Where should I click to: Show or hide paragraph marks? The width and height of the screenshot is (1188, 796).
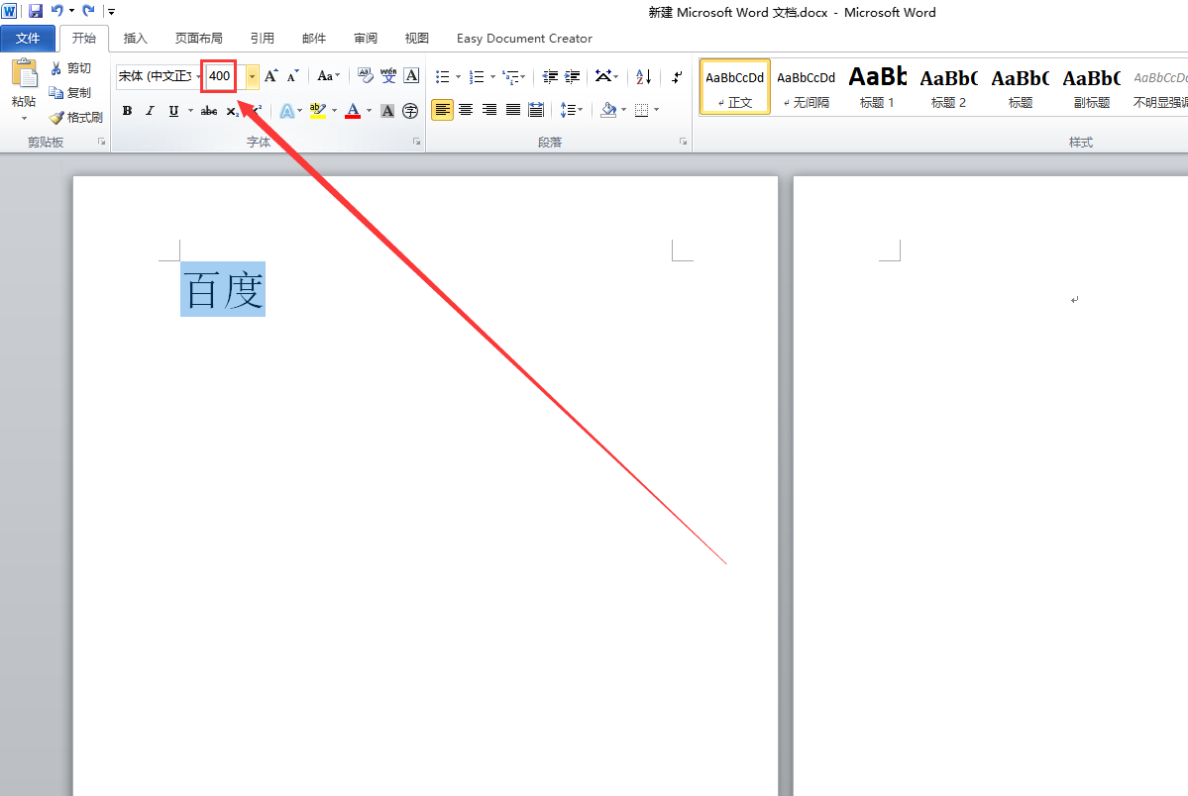(x=676, y=76)
